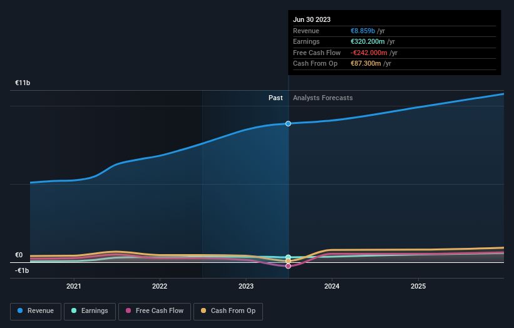Click the 2023 x-axis label
Screen dimensions: 514x328
coord(246,286)
